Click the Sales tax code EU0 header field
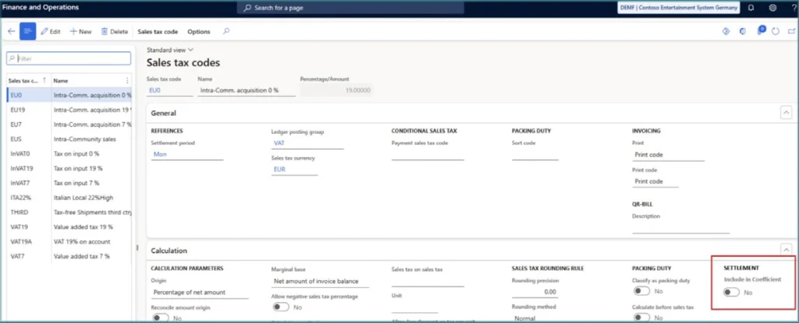This screenshot has width=799, height=323. tap(169, 90)
